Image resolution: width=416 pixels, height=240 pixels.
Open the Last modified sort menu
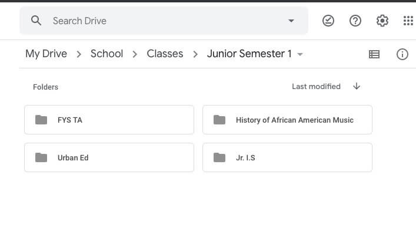click(x=316, y=86)
